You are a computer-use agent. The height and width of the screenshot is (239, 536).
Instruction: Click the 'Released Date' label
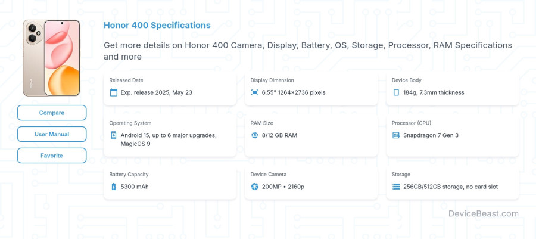point(126,80)
